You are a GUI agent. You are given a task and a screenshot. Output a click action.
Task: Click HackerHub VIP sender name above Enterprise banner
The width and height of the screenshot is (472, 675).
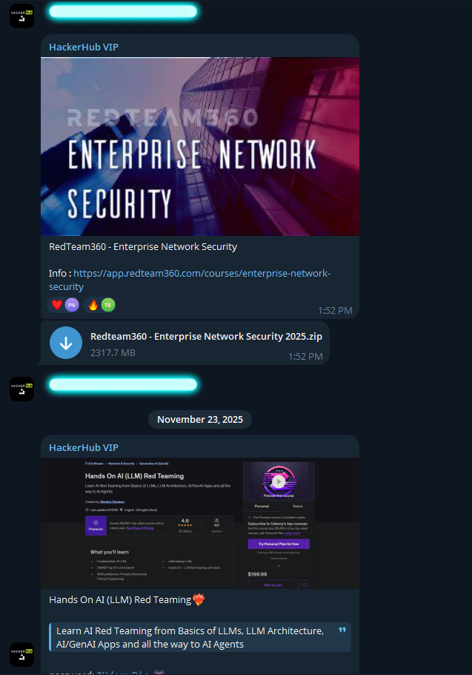pyautogui.click(x=84, y=47)
